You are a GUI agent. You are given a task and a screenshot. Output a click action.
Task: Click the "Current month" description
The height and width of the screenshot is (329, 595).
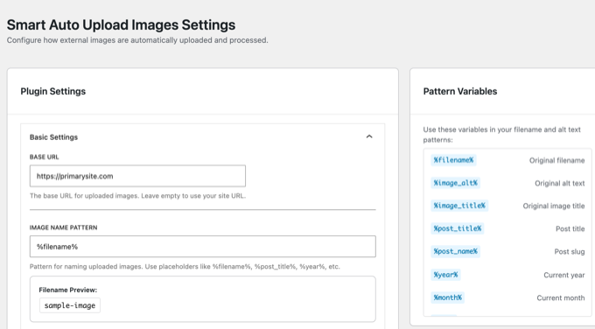(x=561, y=297)
